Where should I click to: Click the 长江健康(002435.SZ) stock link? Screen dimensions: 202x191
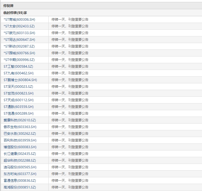point(20,154)
